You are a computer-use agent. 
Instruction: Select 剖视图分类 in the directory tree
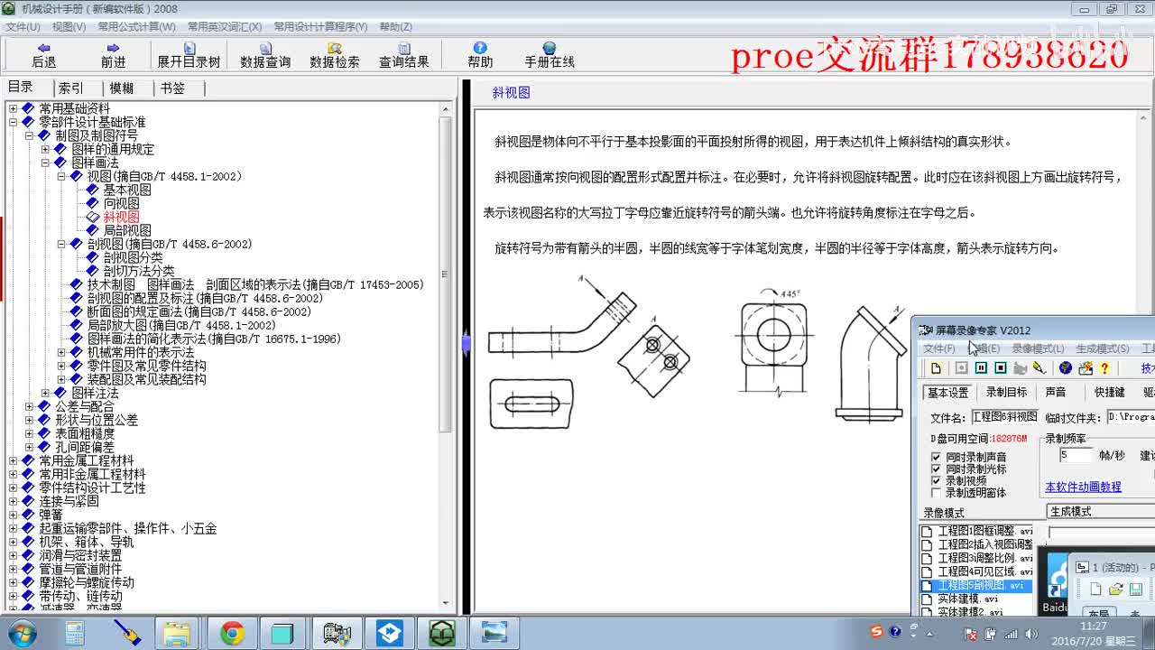pyautogui.click(x=133, y=257)
